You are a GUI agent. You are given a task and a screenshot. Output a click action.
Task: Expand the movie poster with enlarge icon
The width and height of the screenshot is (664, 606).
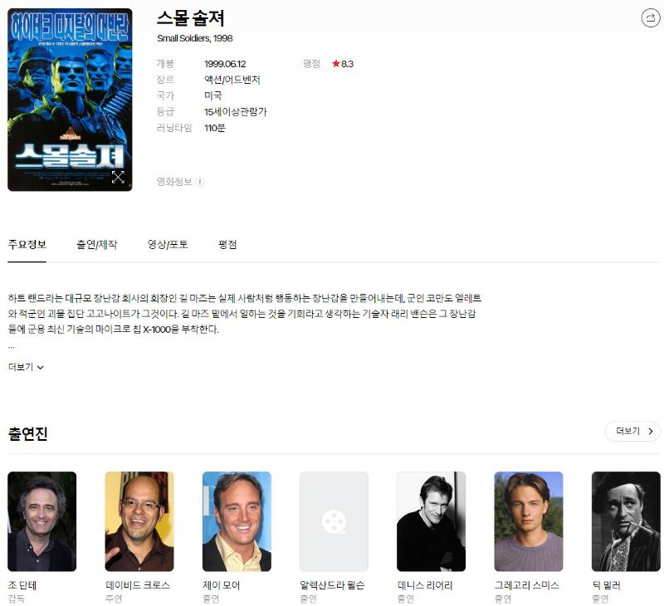pos(118,177)
